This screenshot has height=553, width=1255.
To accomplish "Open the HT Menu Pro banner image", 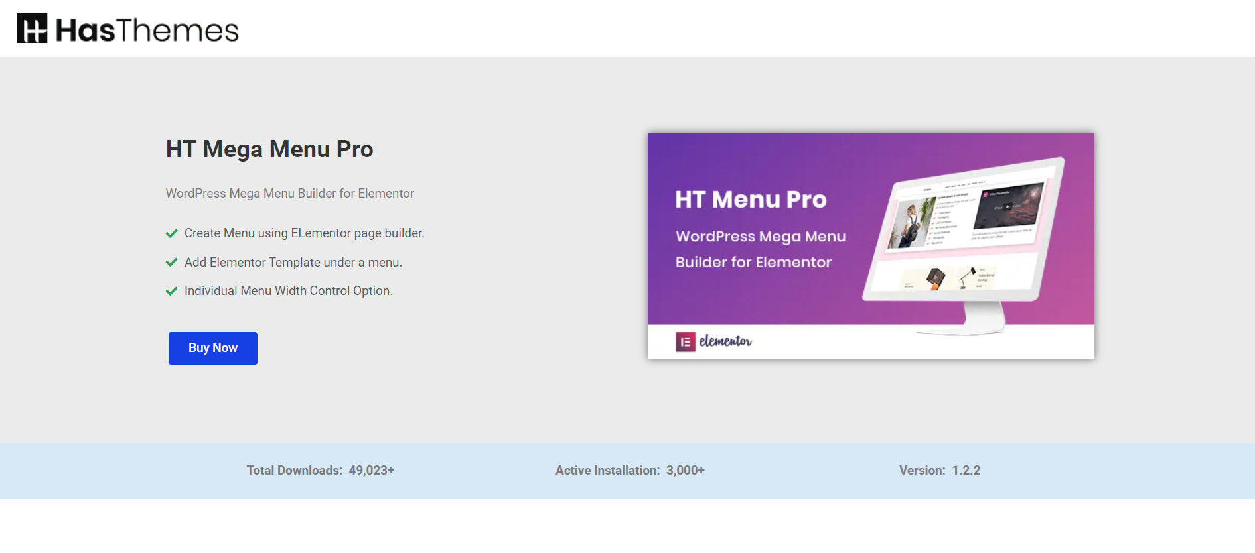I will [871, 246].
